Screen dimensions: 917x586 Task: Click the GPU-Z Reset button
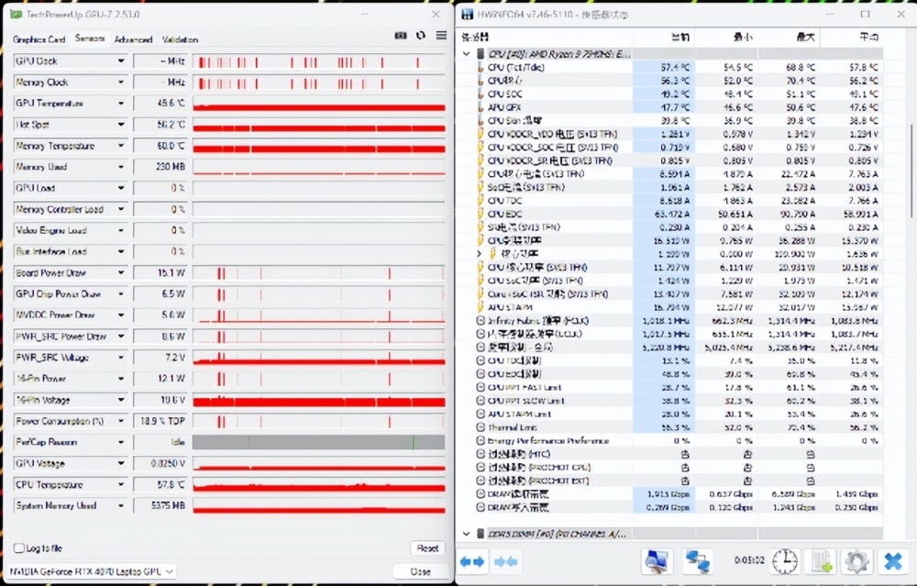pos(427,548)
